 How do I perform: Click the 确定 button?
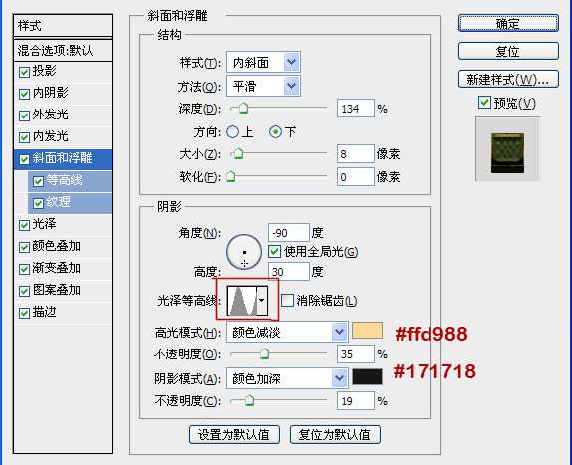(508, 23)
